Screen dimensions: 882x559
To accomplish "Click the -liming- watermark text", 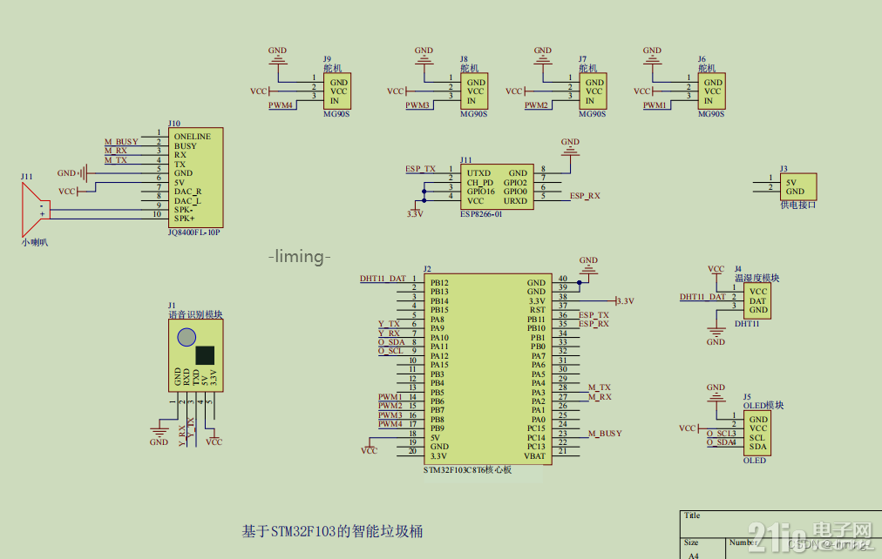I will [x=299, y=257].
